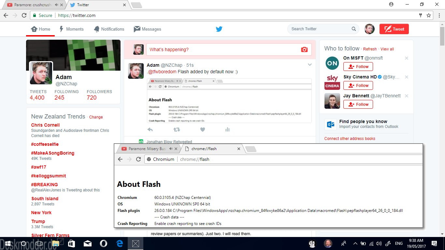The height and width of the screenshot is (250, 445).
Task: Open Cortana circle on the taskbar
Action: click(x=23, y=243)
